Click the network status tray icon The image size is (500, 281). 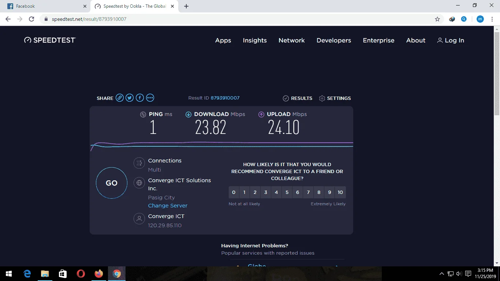451,274
